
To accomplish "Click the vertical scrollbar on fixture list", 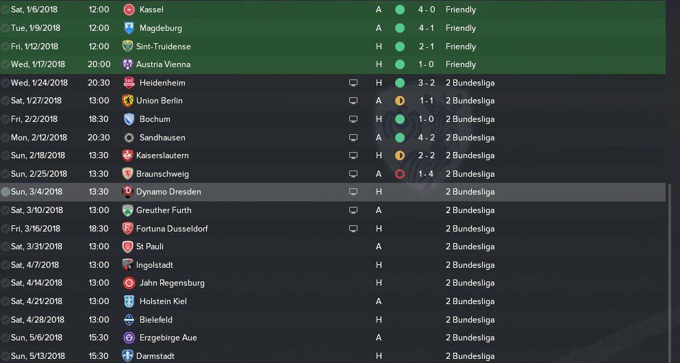I will (670, 273).
